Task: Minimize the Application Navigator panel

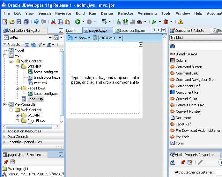Action: pyautogui.click(x=61, y=31)
